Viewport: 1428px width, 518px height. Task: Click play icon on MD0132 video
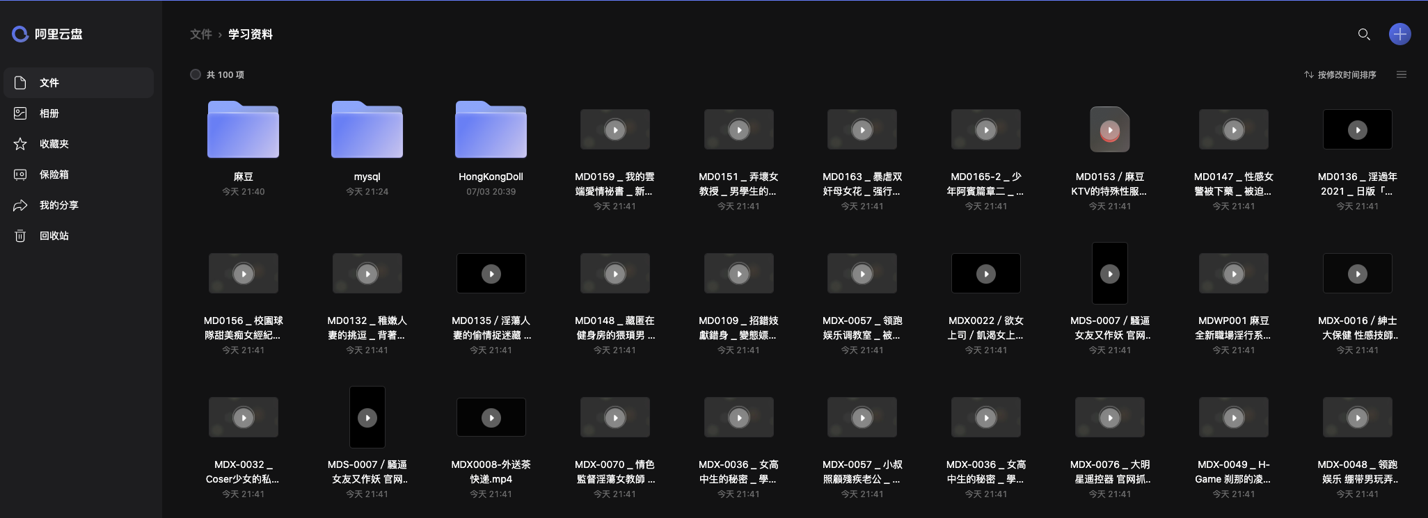pyautogui.click(x=367, y=273)
